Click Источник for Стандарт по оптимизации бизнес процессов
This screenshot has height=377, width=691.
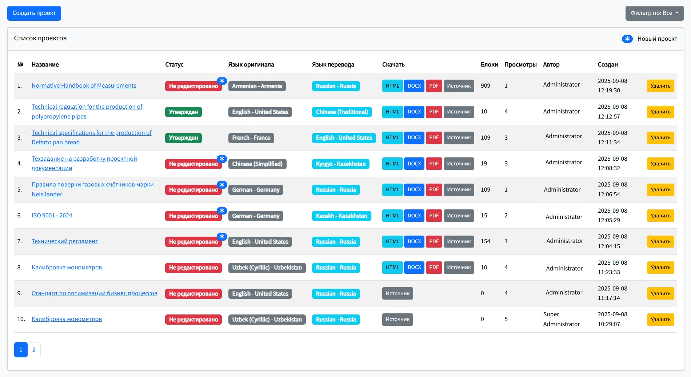397,294
